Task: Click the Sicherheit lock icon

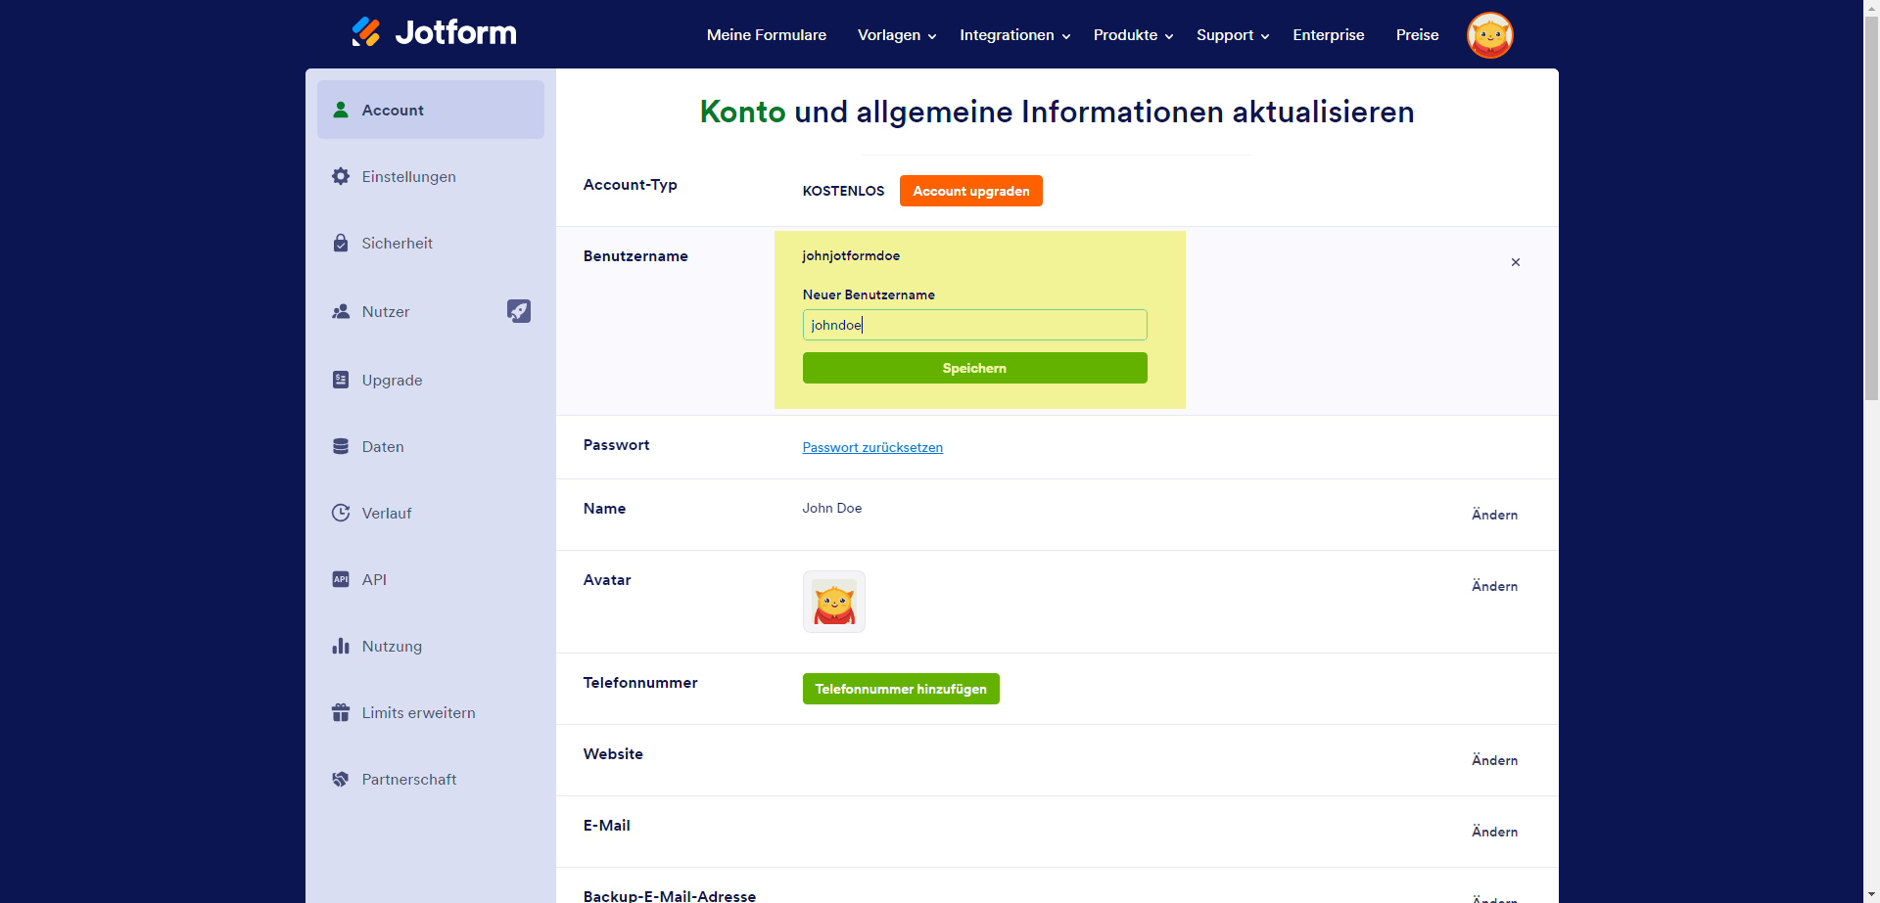Action: pos(341,243)
